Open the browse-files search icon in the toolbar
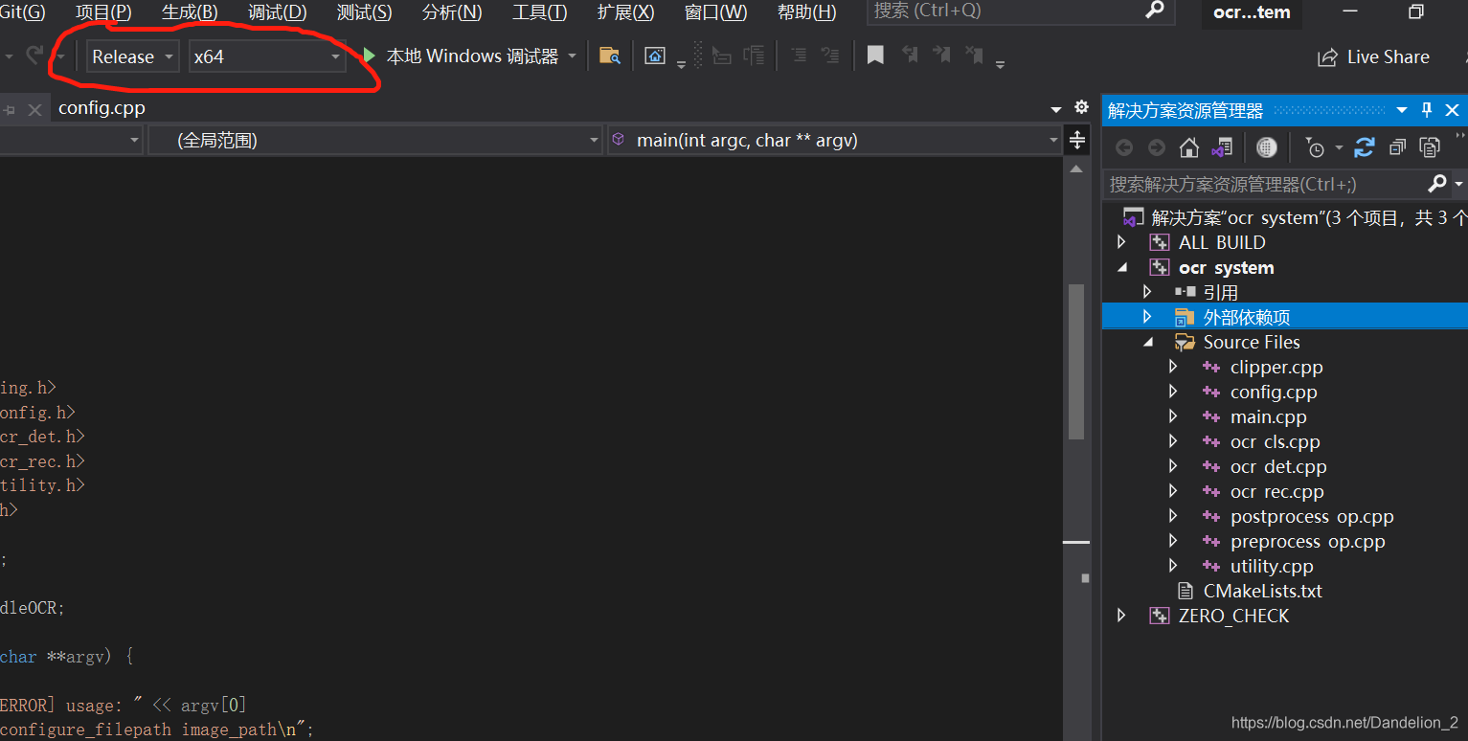This screenshot has width=1468, height=741. coord(609,55)
